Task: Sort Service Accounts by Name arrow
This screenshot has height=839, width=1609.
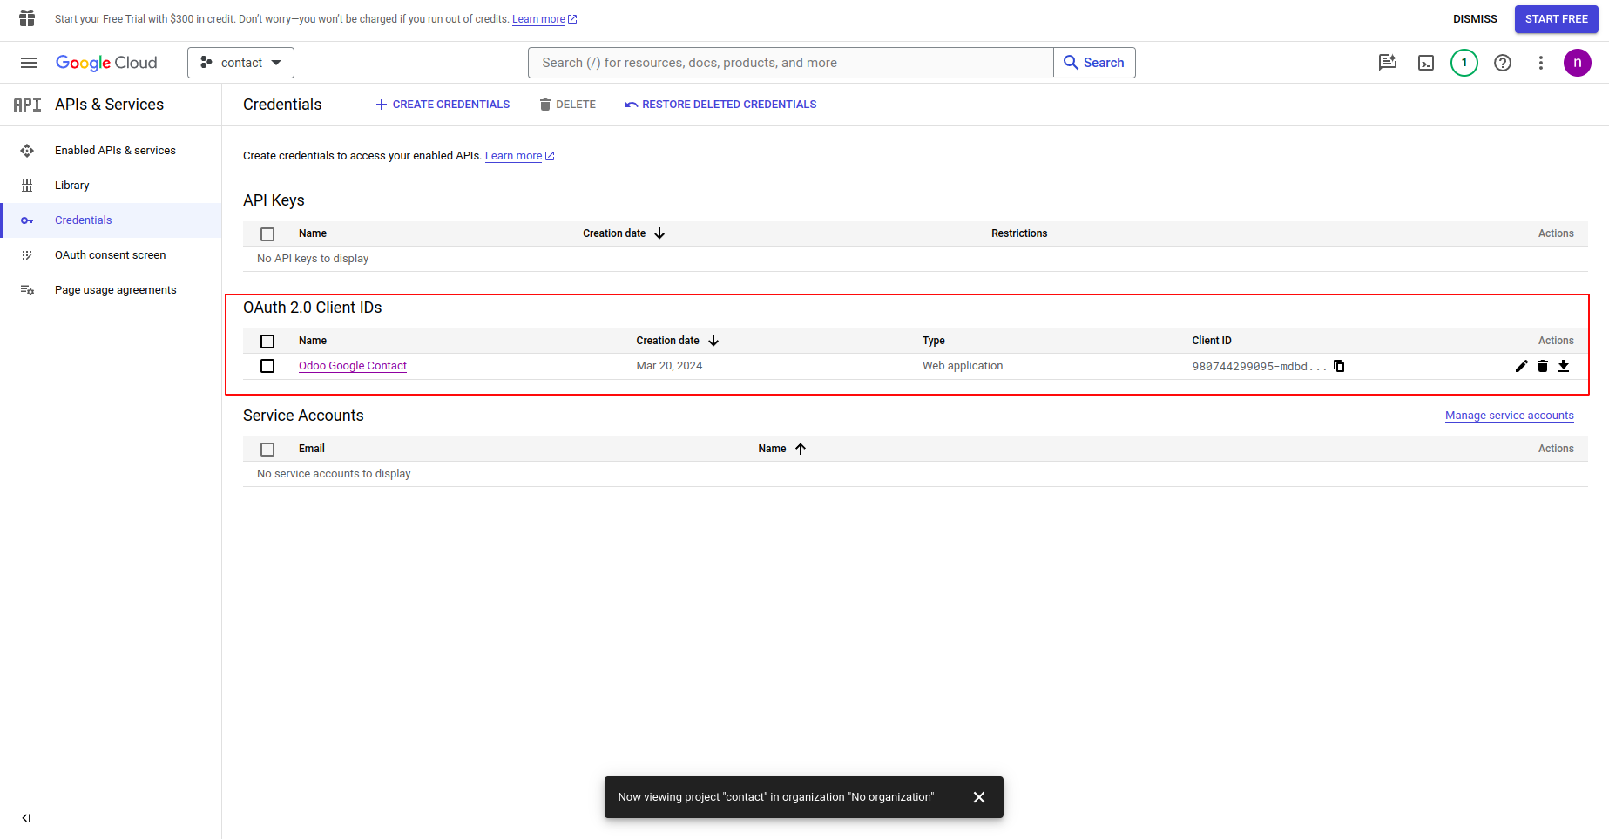Action: coord(801,449)
